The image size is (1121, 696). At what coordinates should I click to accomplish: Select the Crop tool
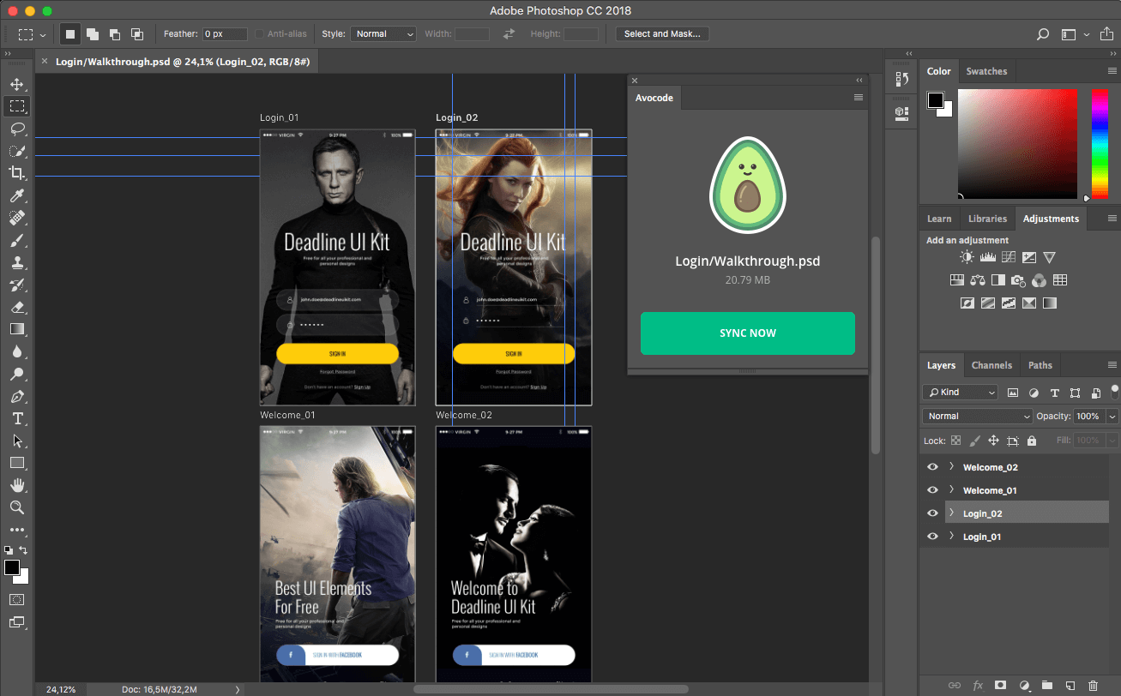click(16, 173)
